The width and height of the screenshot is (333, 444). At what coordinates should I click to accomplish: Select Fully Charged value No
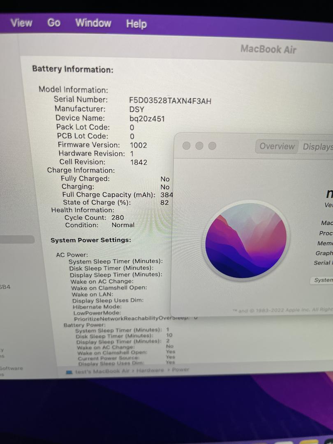[x=165, y=179]
